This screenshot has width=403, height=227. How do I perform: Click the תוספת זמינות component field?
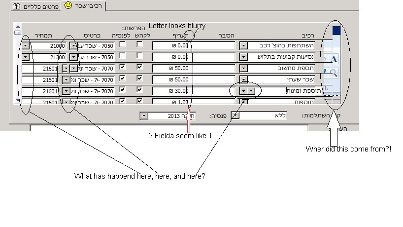tap(288, 91)
